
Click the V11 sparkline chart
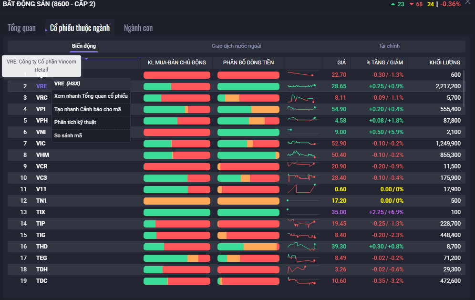coord(302,189)
